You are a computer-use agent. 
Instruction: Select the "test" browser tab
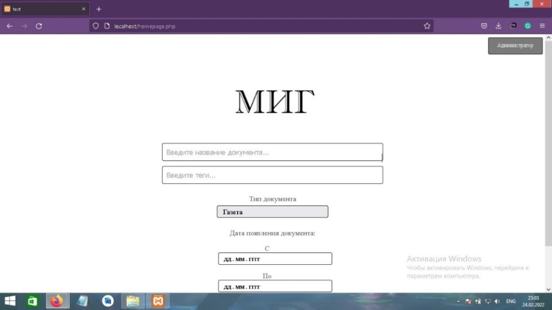click(39, 9)
